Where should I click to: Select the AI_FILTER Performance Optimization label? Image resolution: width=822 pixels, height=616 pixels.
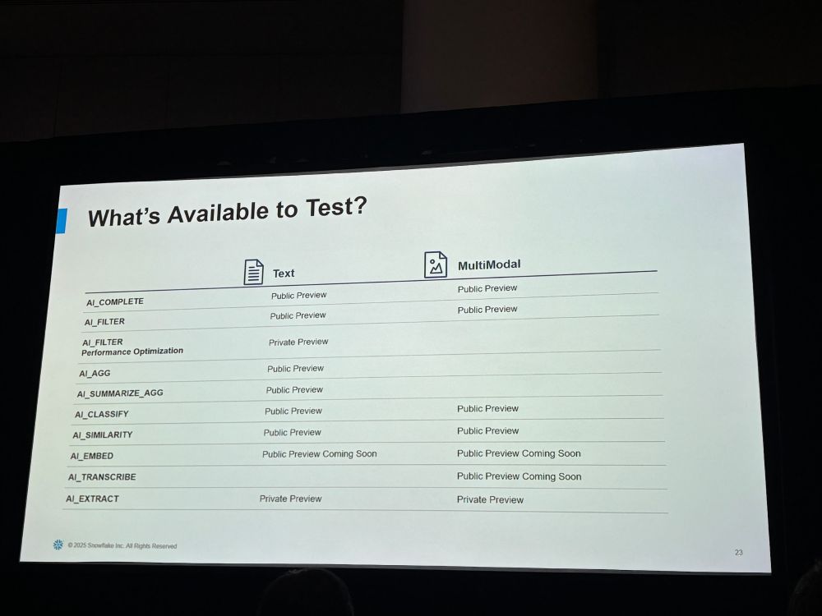132,347
